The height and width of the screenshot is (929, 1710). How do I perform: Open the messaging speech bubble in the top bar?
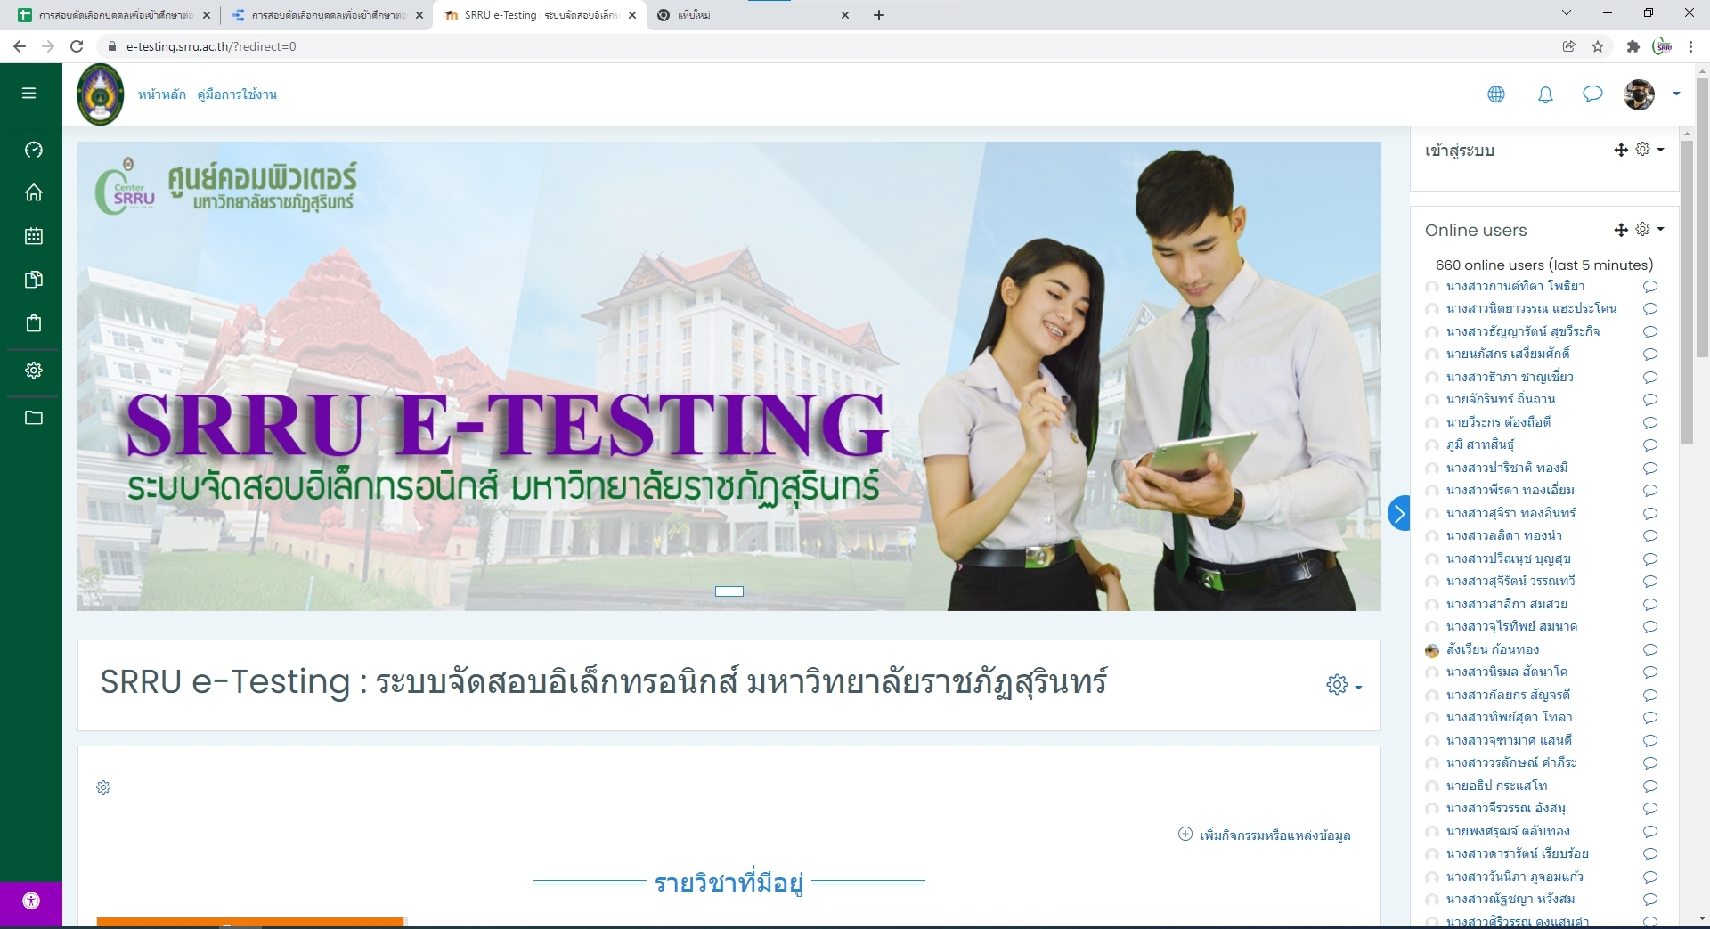[1592, 94]
